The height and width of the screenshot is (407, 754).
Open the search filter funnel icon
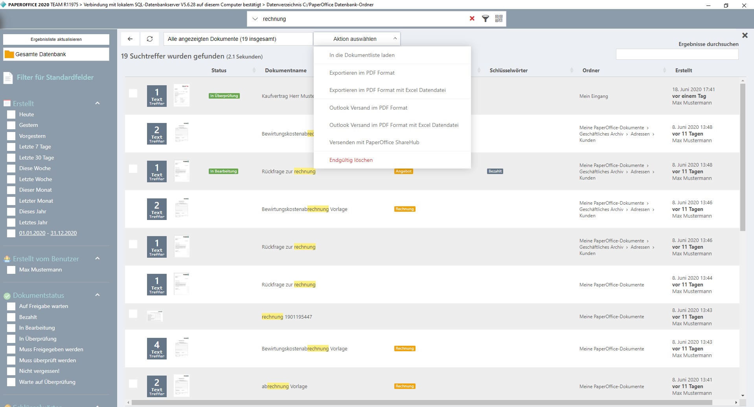486,18
